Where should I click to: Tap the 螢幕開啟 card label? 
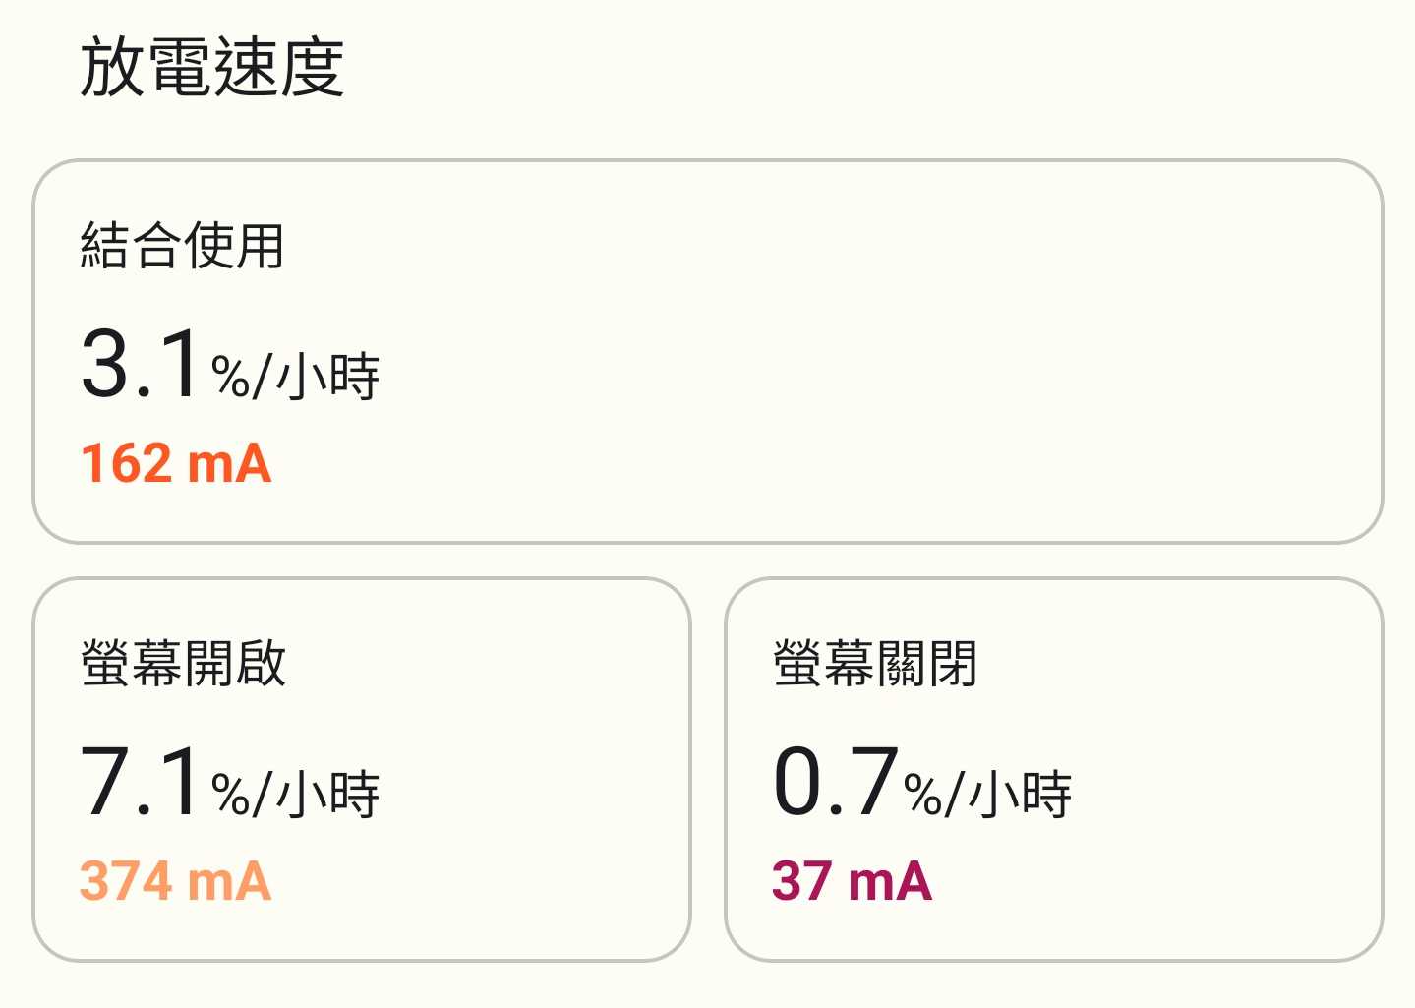pyautogui.click(x=183, y=663)
